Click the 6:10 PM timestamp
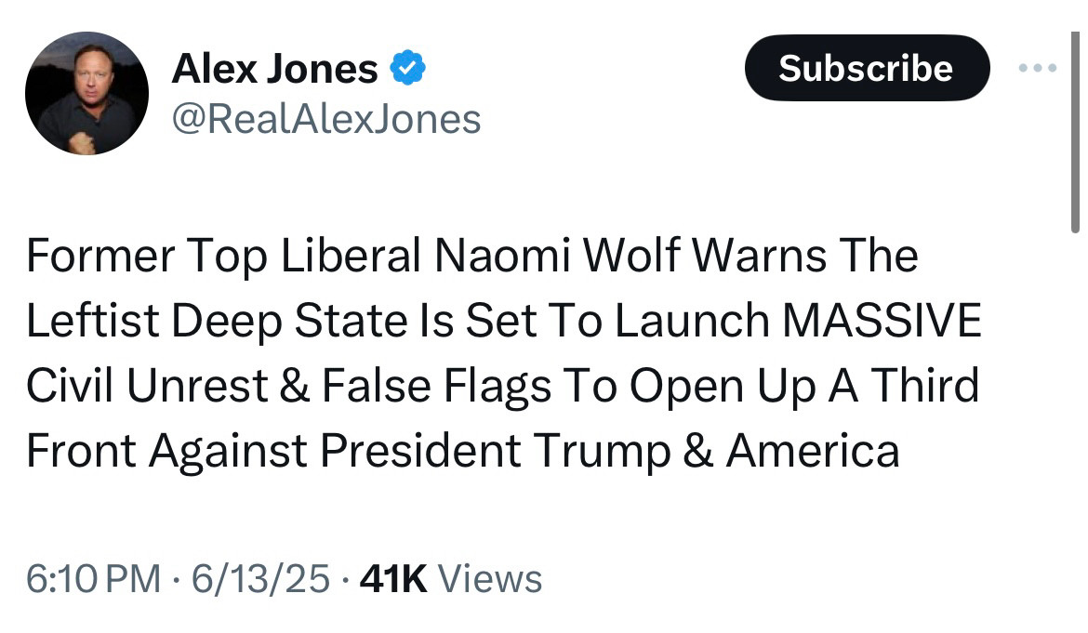Screen dimensions: 1088x633 [93, 579]
